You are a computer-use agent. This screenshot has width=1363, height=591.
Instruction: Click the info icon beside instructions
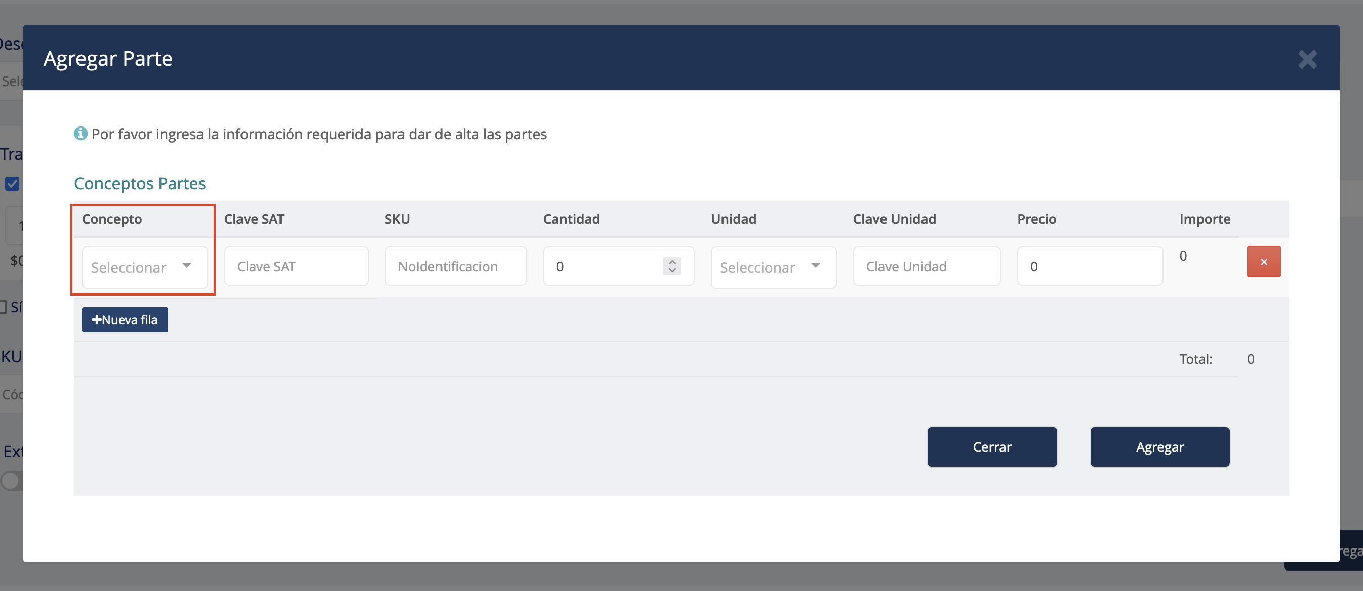click(81, 133)
